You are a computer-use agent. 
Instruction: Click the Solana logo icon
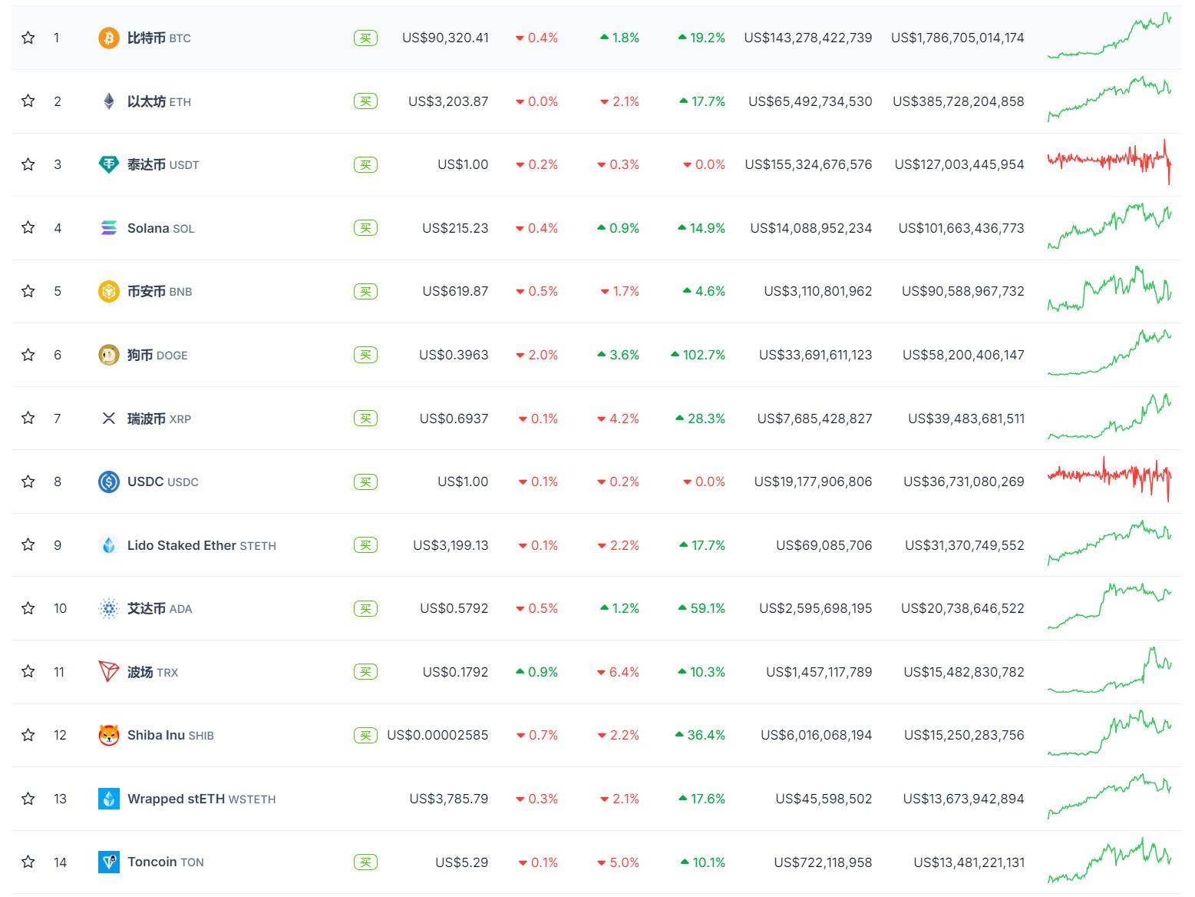[x=109, y=228]
